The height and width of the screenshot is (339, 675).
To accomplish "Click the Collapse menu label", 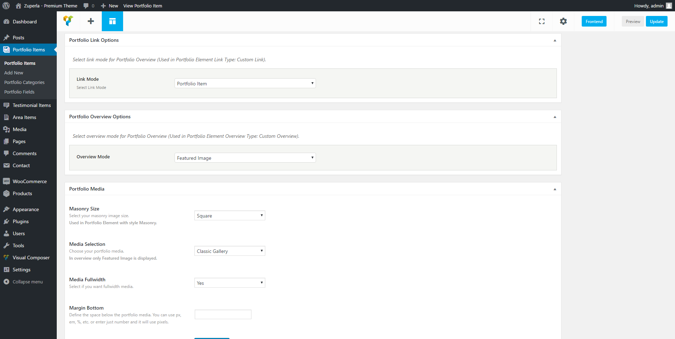I will (28, 282).
